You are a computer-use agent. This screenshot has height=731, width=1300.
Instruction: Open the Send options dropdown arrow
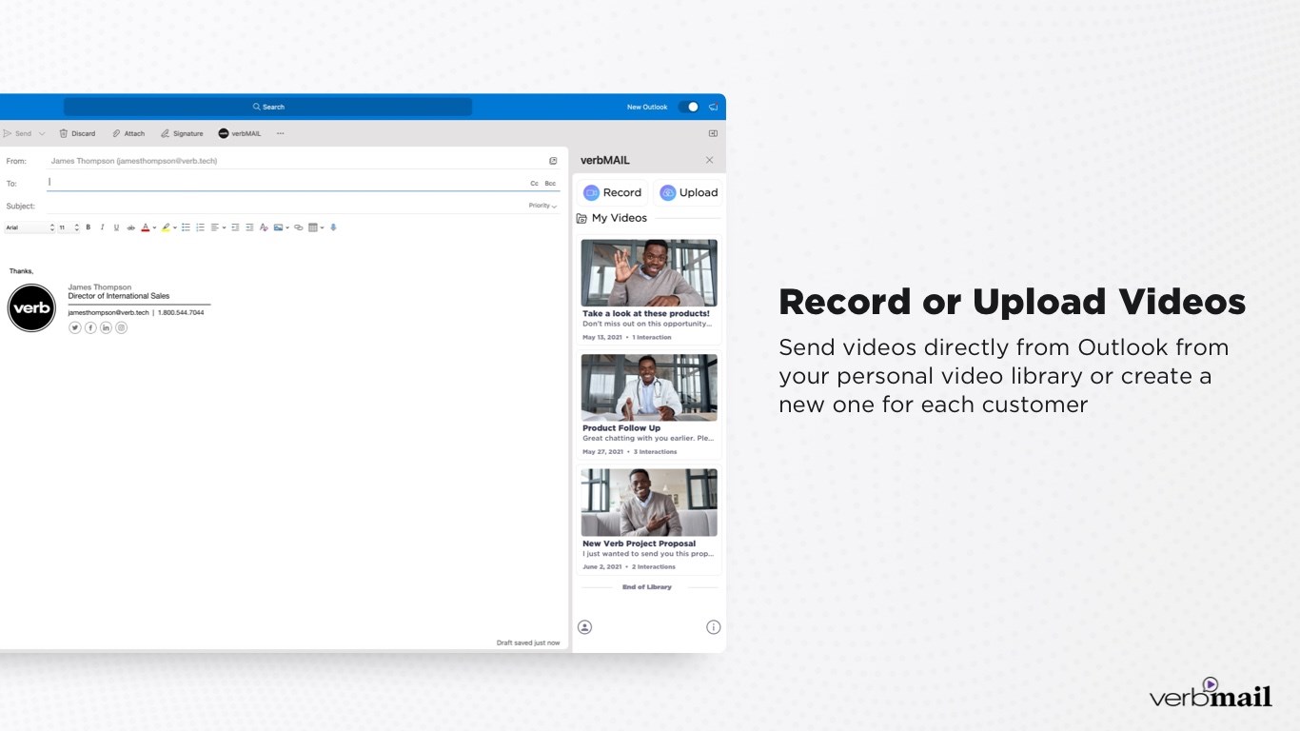[x=42, y=133]
